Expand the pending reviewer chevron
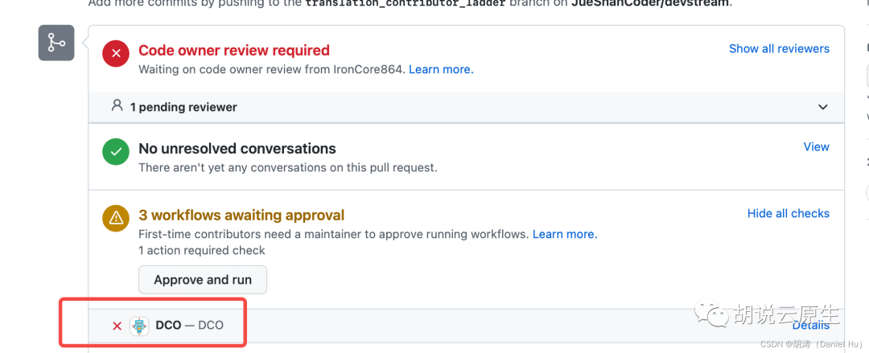The image size is (869, 353). [x=822, y=107]
